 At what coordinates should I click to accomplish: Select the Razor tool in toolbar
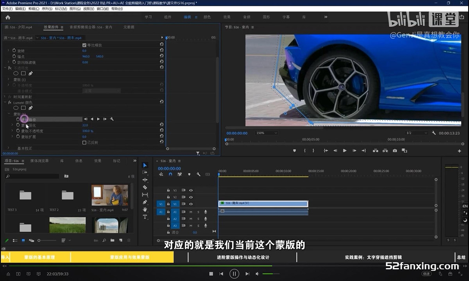coord(145,187)
